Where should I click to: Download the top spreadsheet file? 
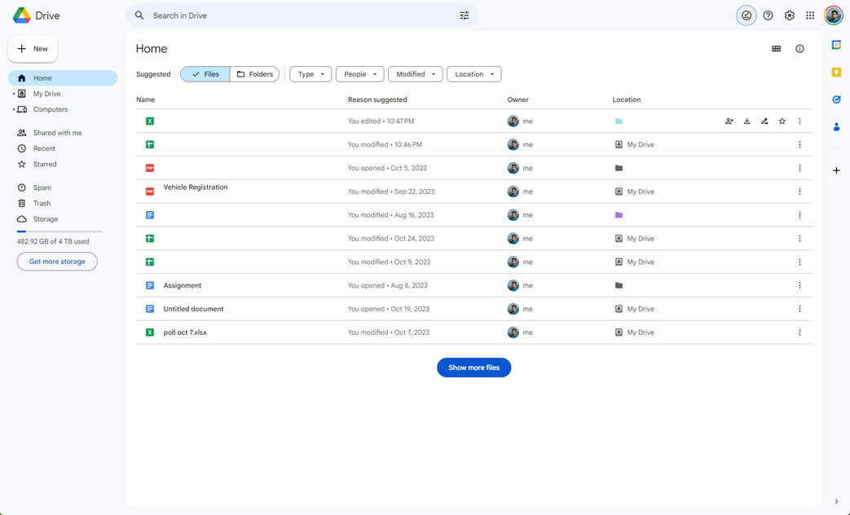point(747,121)
